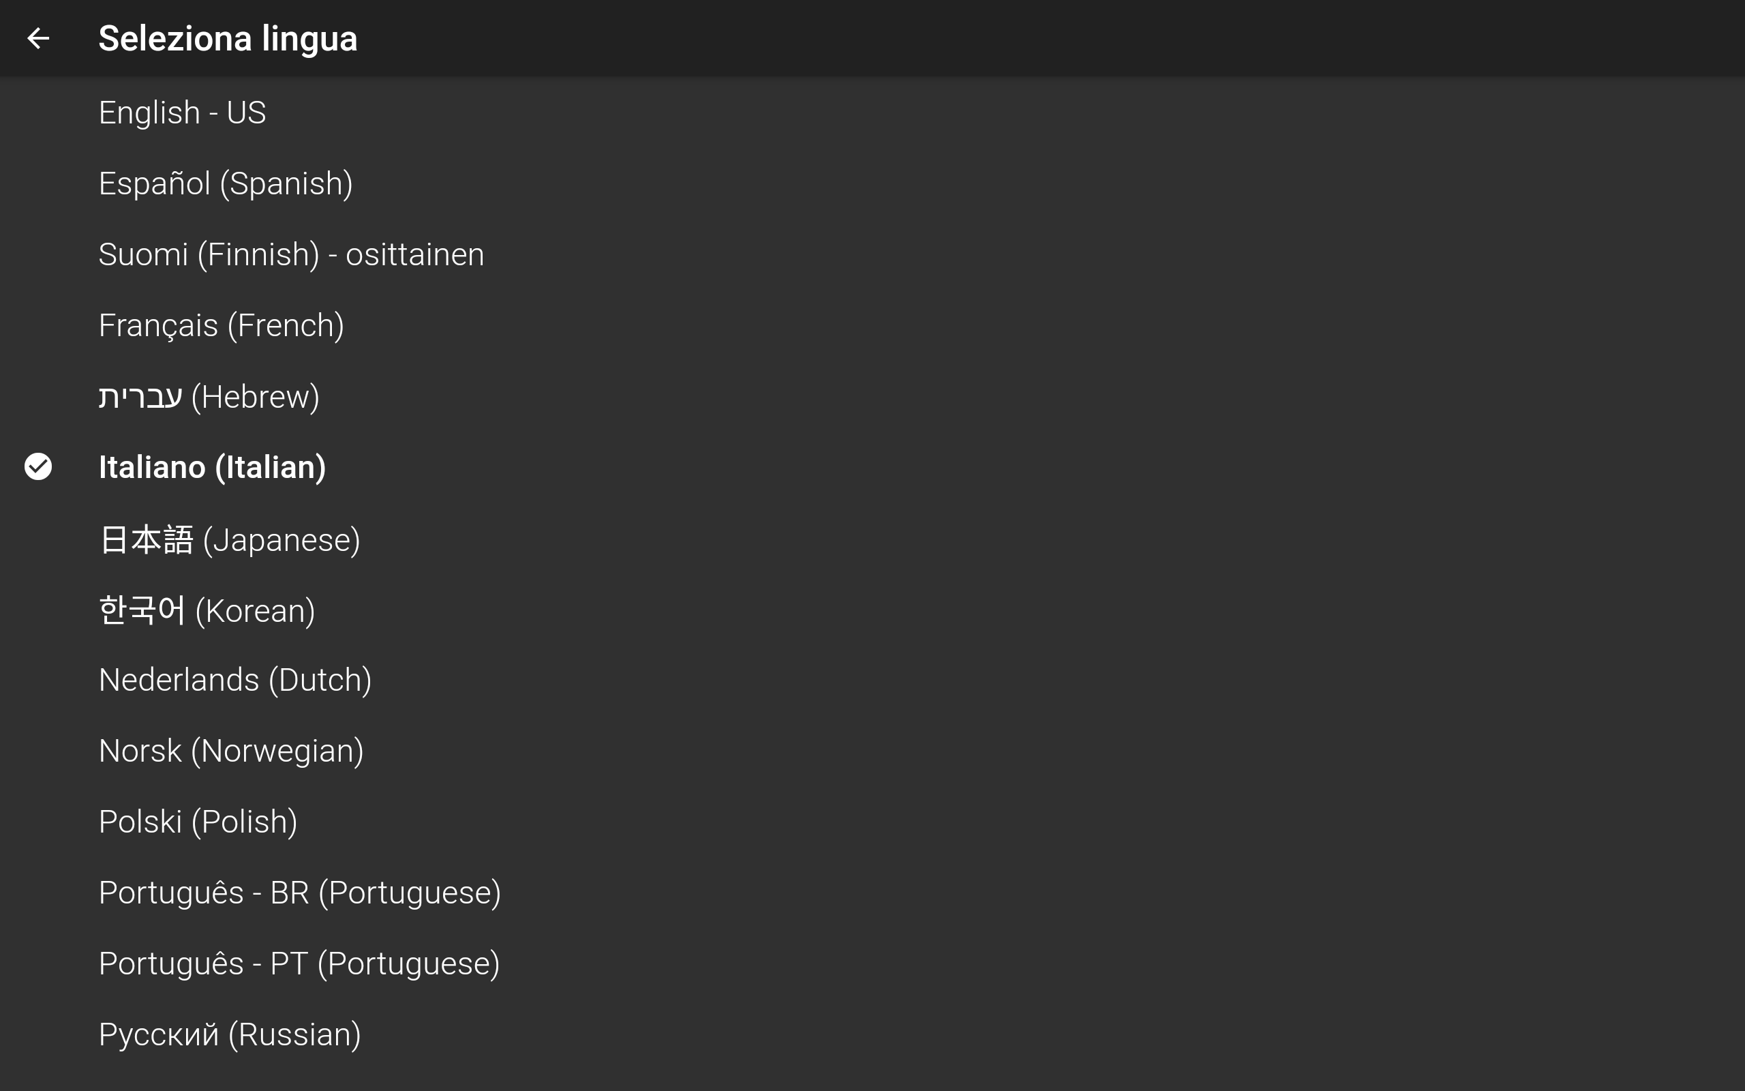This screenshot has width=1745, height=1091.
Task: Click the checkmark next to Italiano
Action: (38, 467)
